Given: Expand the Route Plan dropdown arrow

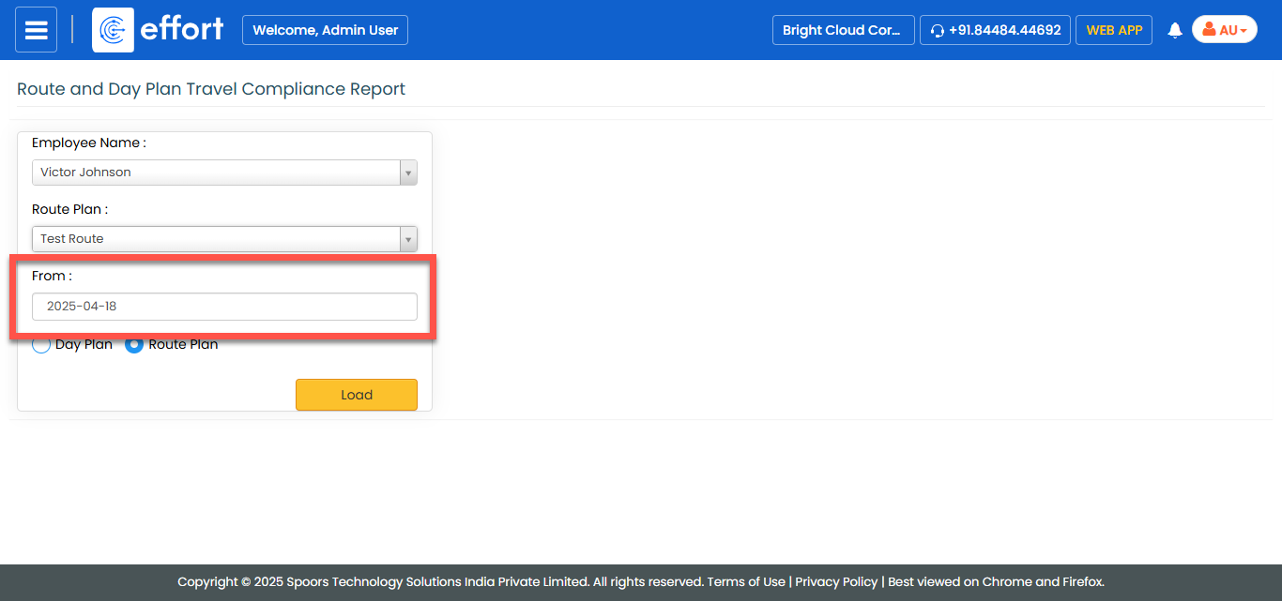Looking at the screenshot, I should coord(408,239).
